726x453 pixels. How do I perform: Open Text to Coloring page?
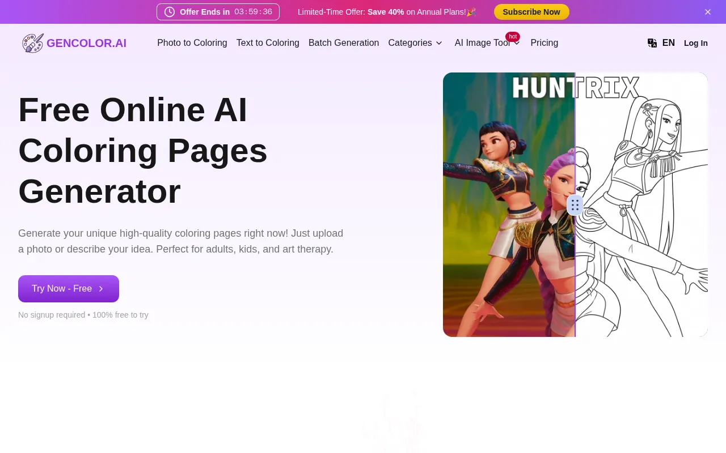pyautogui.click(x=268, y=43)
